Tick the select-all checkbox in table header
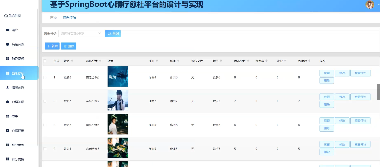This screenshot has width=380, height=167. pyautogui.click(x=45, y=61)
